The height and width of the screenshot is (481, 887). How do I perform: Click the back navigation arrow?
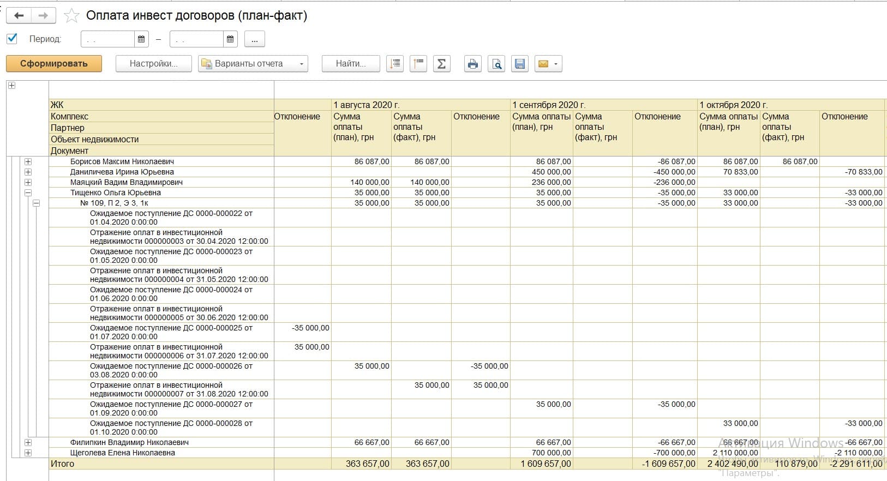point(19,16)
